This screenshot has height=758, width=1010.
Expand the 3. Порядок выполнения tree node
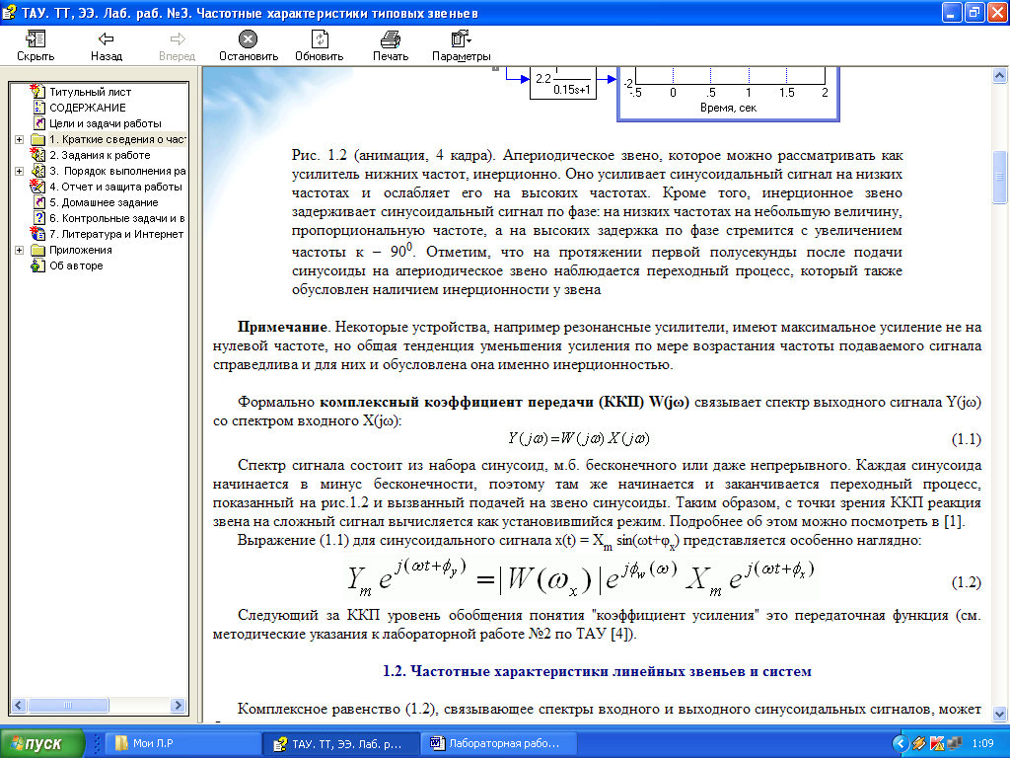(x=20, y=171)
